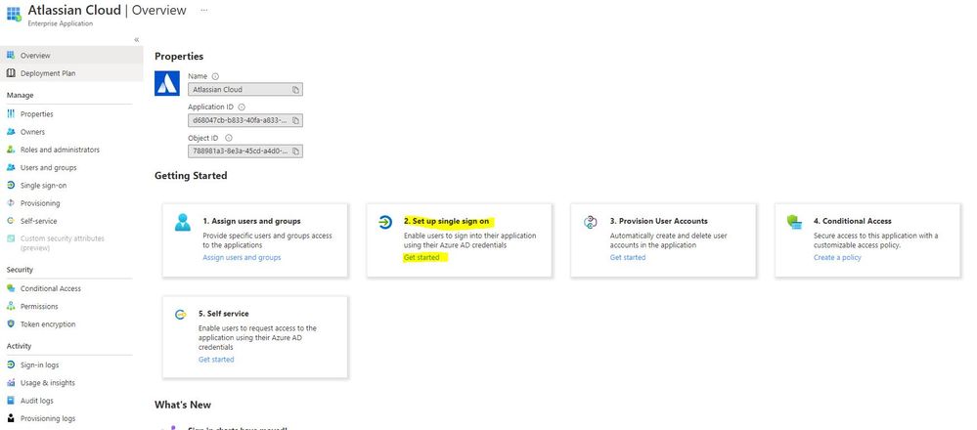977x430 pixels.
Task: Click the Audit logs icon
Action: click(x=10, y=401)
